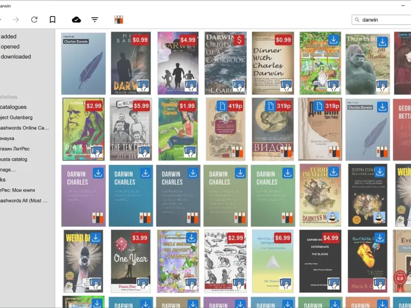The width and height of the screenshot is (411, 308).
Task: Open Project Gutenberg catalogue
Action: click(x=16, y=118)
